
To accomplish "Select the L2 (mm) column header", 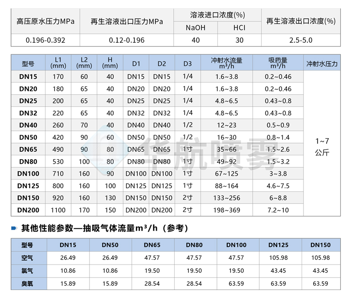I will [x=84, y=63].
